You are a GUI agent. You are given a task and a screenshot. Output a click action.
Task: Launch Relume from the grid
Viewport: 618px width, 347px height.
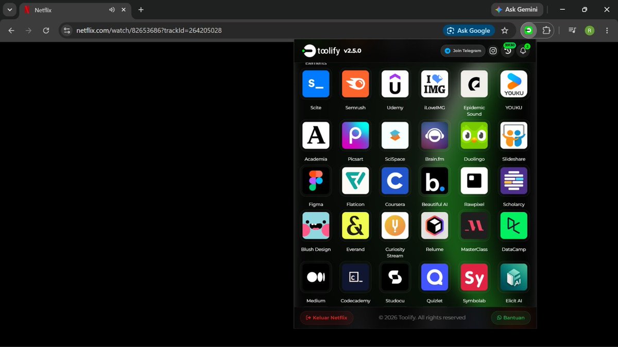click(x=435, y=226)
